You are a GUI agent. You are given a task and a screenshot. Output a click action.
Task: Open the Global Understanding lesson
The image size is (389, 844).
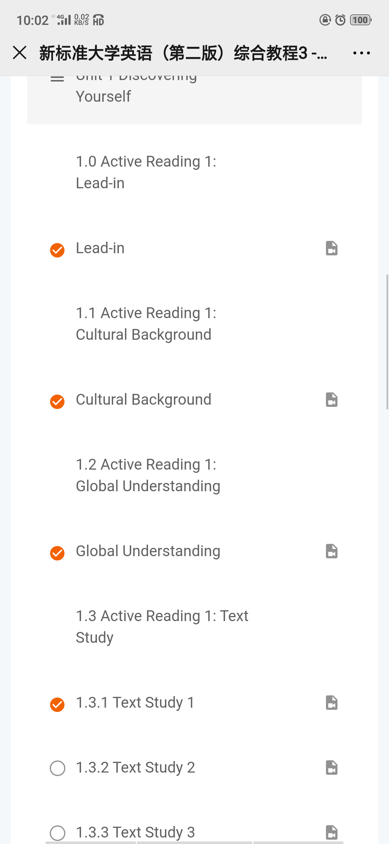148,551
